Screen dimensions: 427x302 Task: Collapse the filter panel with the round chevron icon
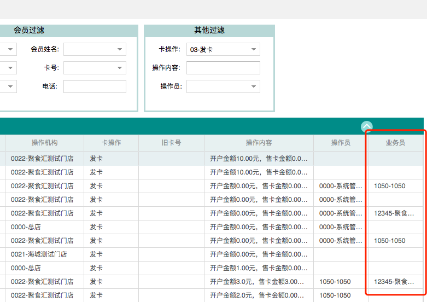[x=367, y=126]
